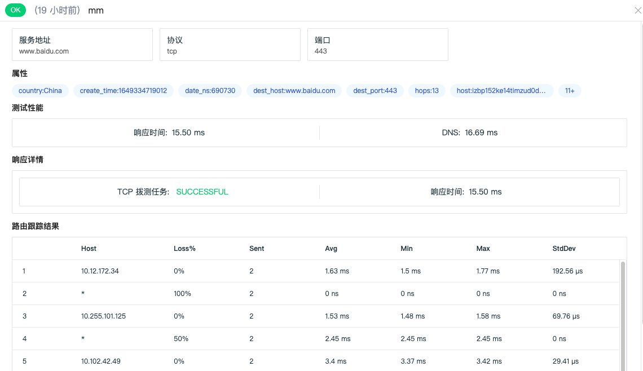This screenshot has width=643, height=371.
Task: Click the Host column header
Action: [x=89, y=249]
